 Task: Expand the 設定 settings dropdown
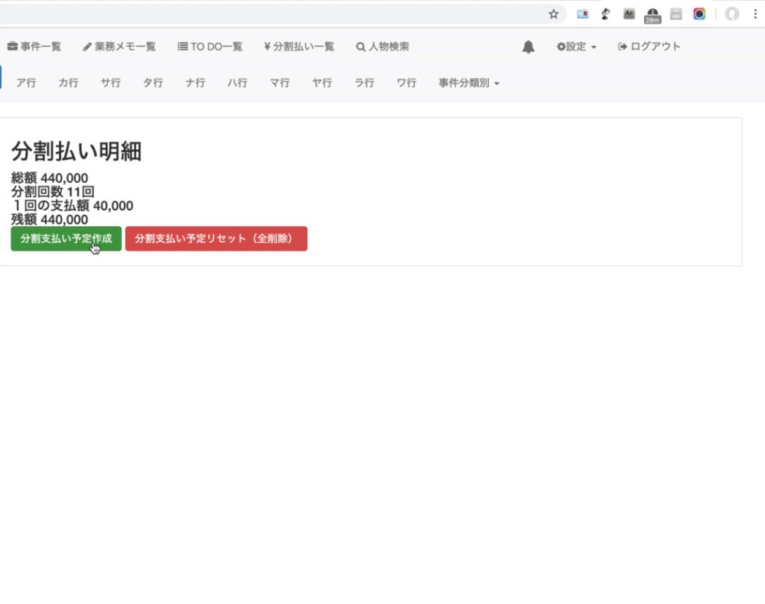pos(576,47)
